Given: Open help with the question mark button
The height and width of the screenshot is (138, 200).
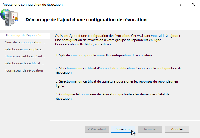Looking at the screenshot, I should (x=180, y=5).
